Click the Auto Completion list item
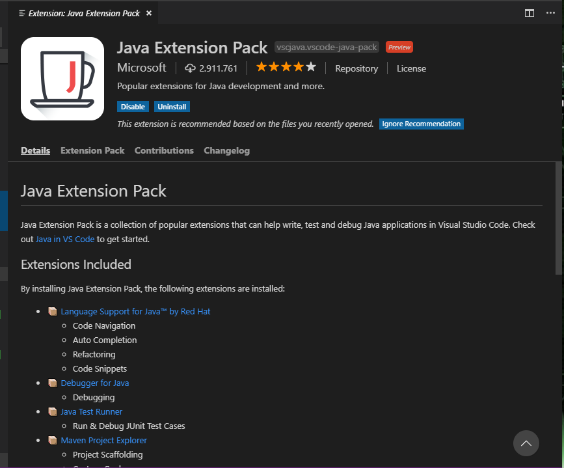Viewport: 564px width, 468px height. (x=105, y=340)
